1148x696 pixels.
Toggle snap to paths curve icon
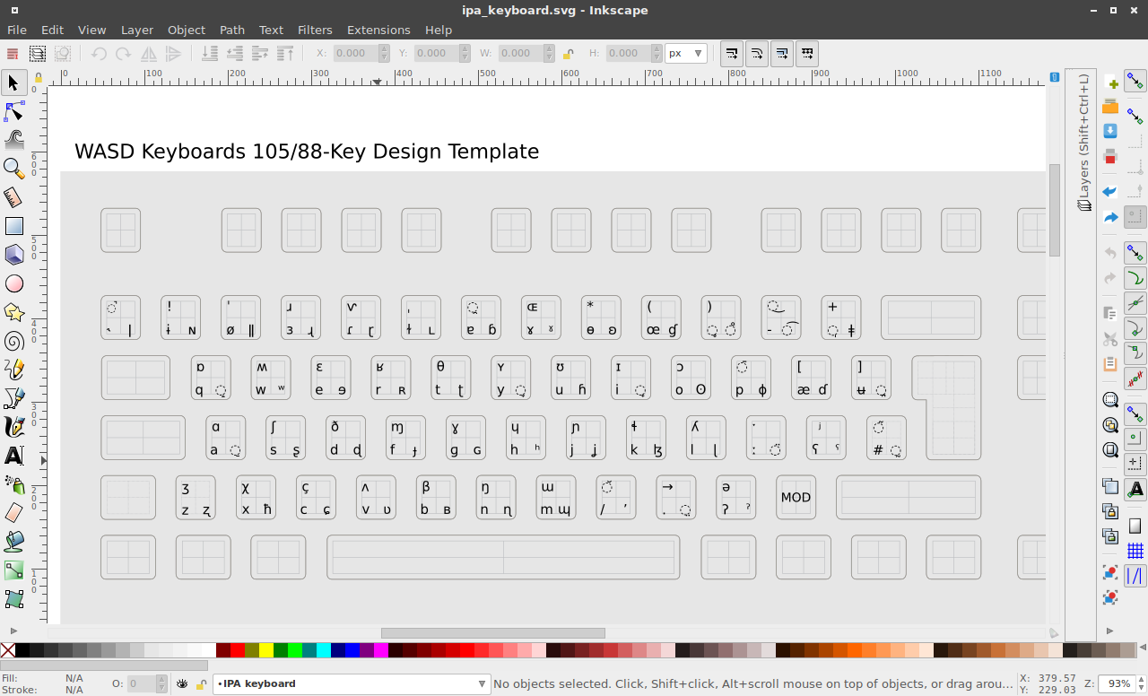coord(1135,277)
